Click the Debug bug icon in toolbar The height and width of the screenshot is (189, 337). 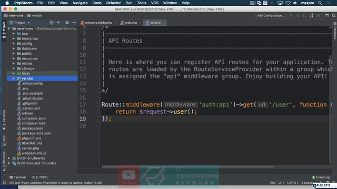(298, 16)
